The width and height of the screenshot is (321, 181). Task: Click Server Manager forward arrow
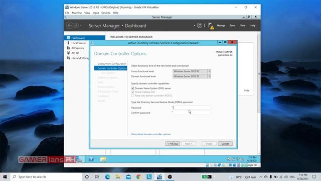[x=76, y=26]
